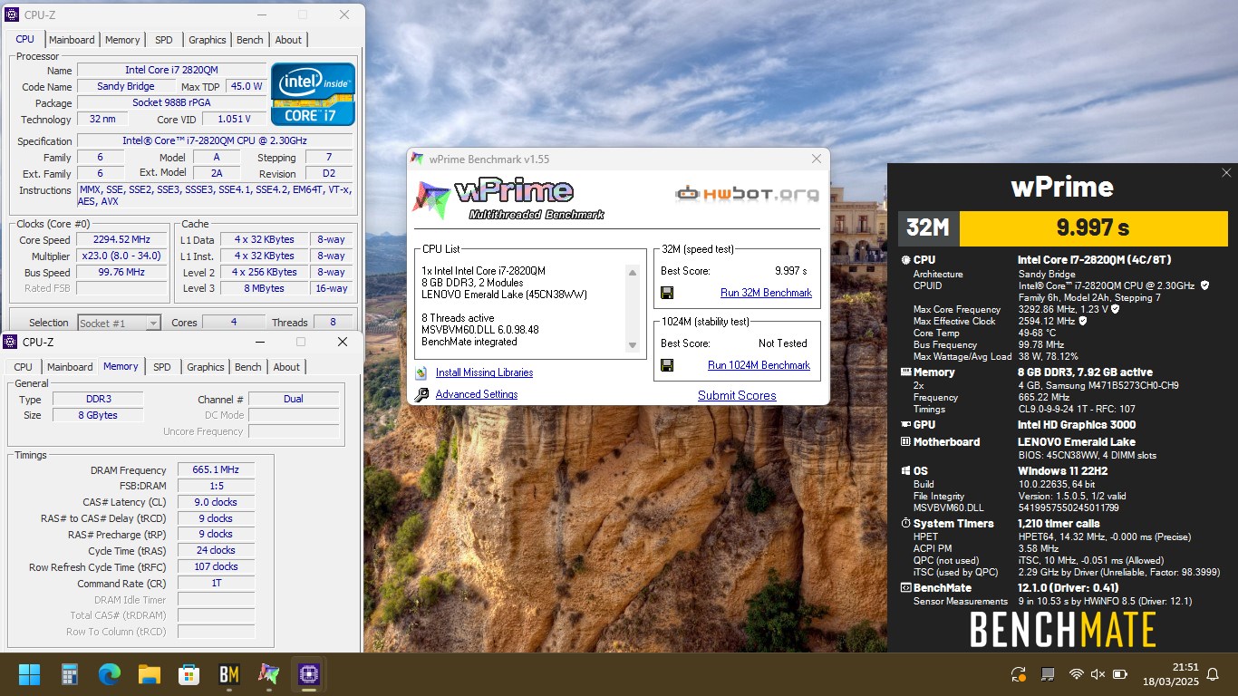This screenshot has width=1238, height=696.
Task: Close the BenchMate result panel
Action: click(x=1226, y=173)
